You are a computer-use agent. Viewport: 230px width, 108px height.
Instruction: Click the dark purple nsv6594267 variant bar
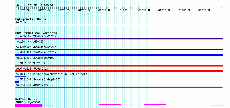click(119, 39)
